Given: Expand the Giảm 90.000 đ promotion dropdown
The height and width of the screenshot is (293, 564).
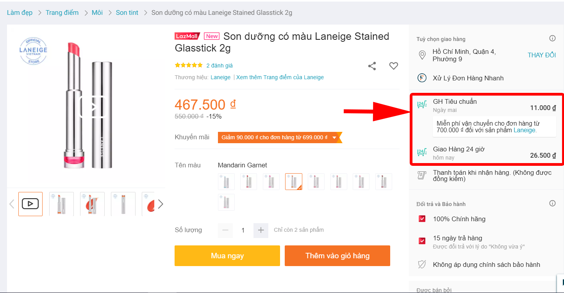Looking at the screenshot, I should tap(334, 137).
